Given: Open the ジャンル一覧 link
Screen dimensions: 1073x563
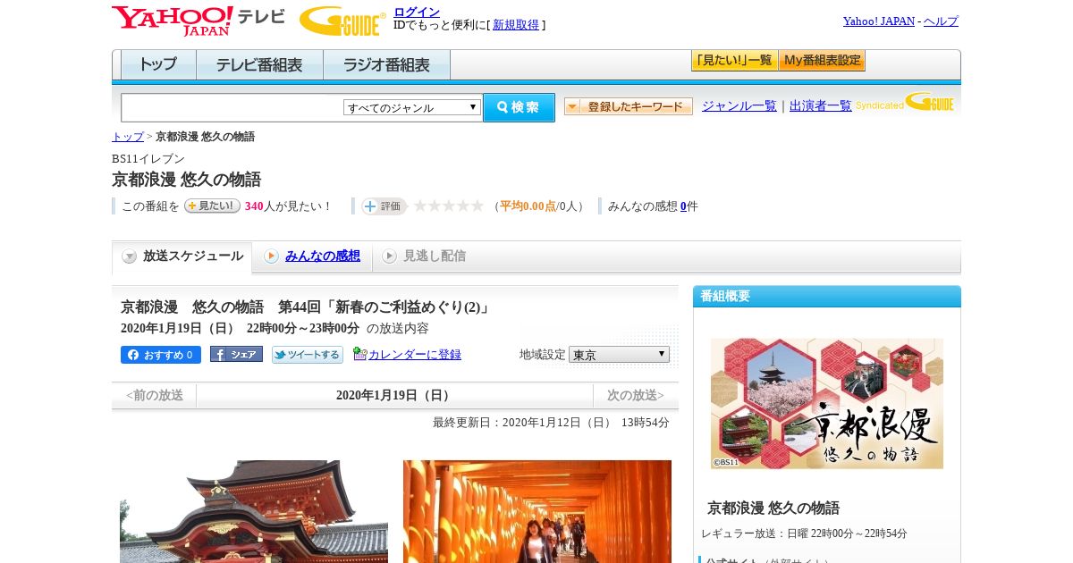Looking at the screenshot, I should (739, 105).
